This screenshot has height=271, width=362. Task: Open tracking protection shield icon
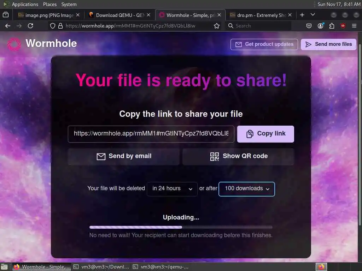(x=53, y=26)
